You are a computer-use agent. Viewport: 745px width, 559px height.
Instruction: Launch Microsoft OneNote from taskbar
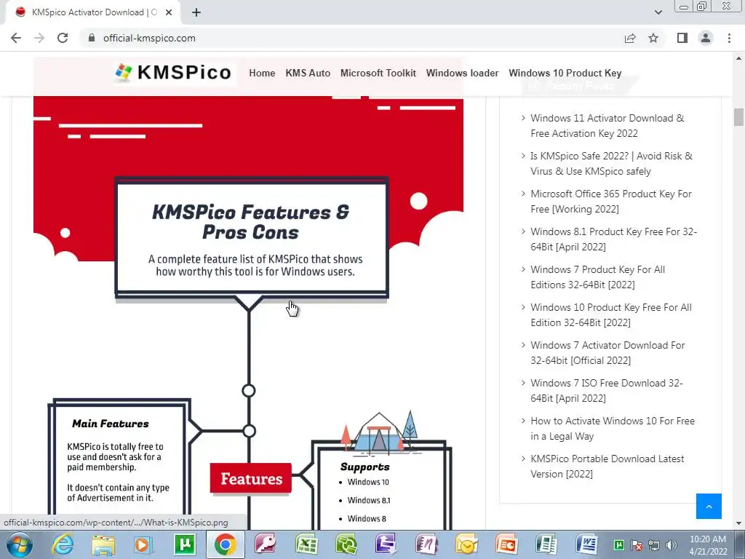(x=426, y=544)
